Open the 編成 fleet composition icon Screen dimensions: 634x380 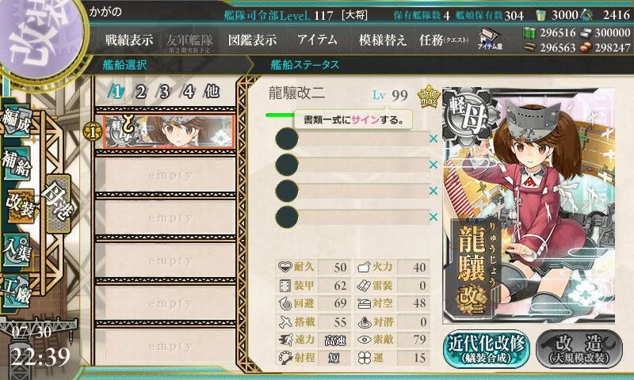point(17,121)
